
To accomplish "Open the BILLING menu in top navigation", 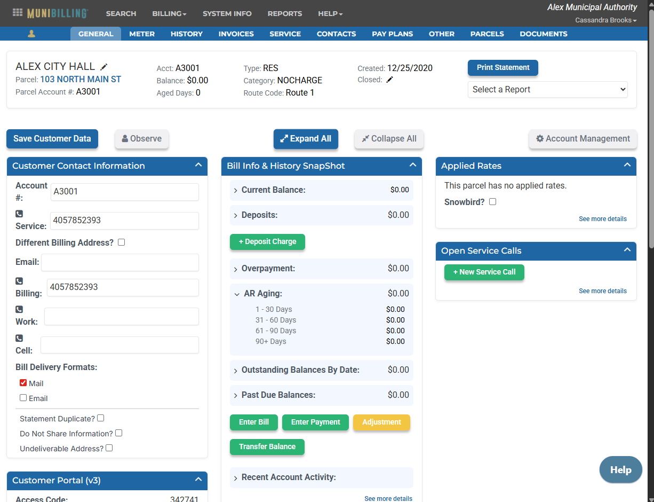I will (169, 13).
